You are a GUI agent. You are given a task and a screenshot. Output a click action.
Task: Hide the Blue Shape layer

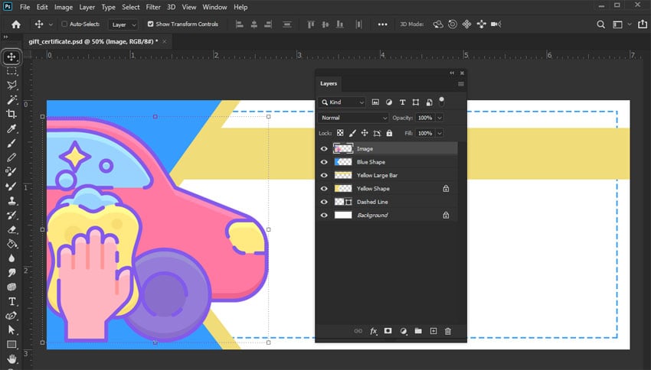(324, 162)
